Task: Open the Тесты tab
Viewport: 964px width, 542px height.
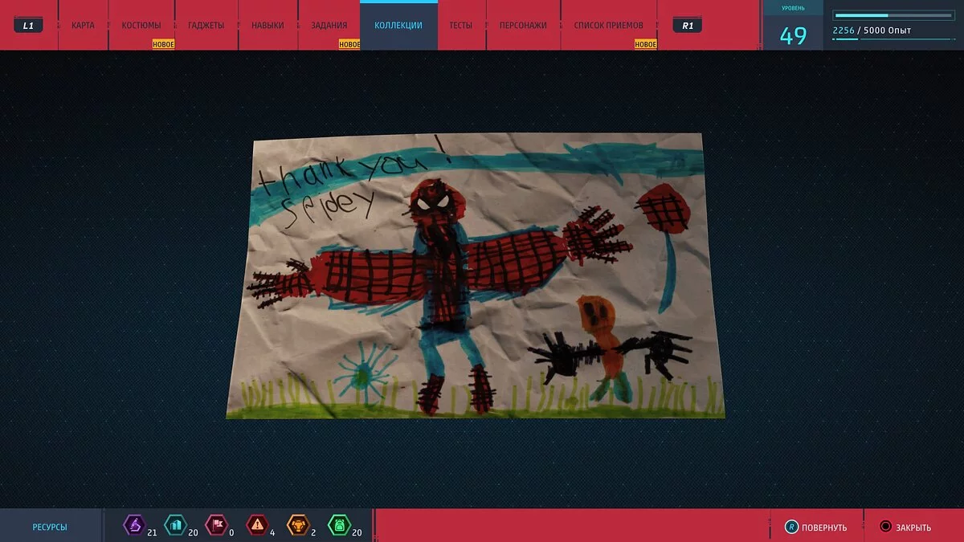Action: [461, 26]
